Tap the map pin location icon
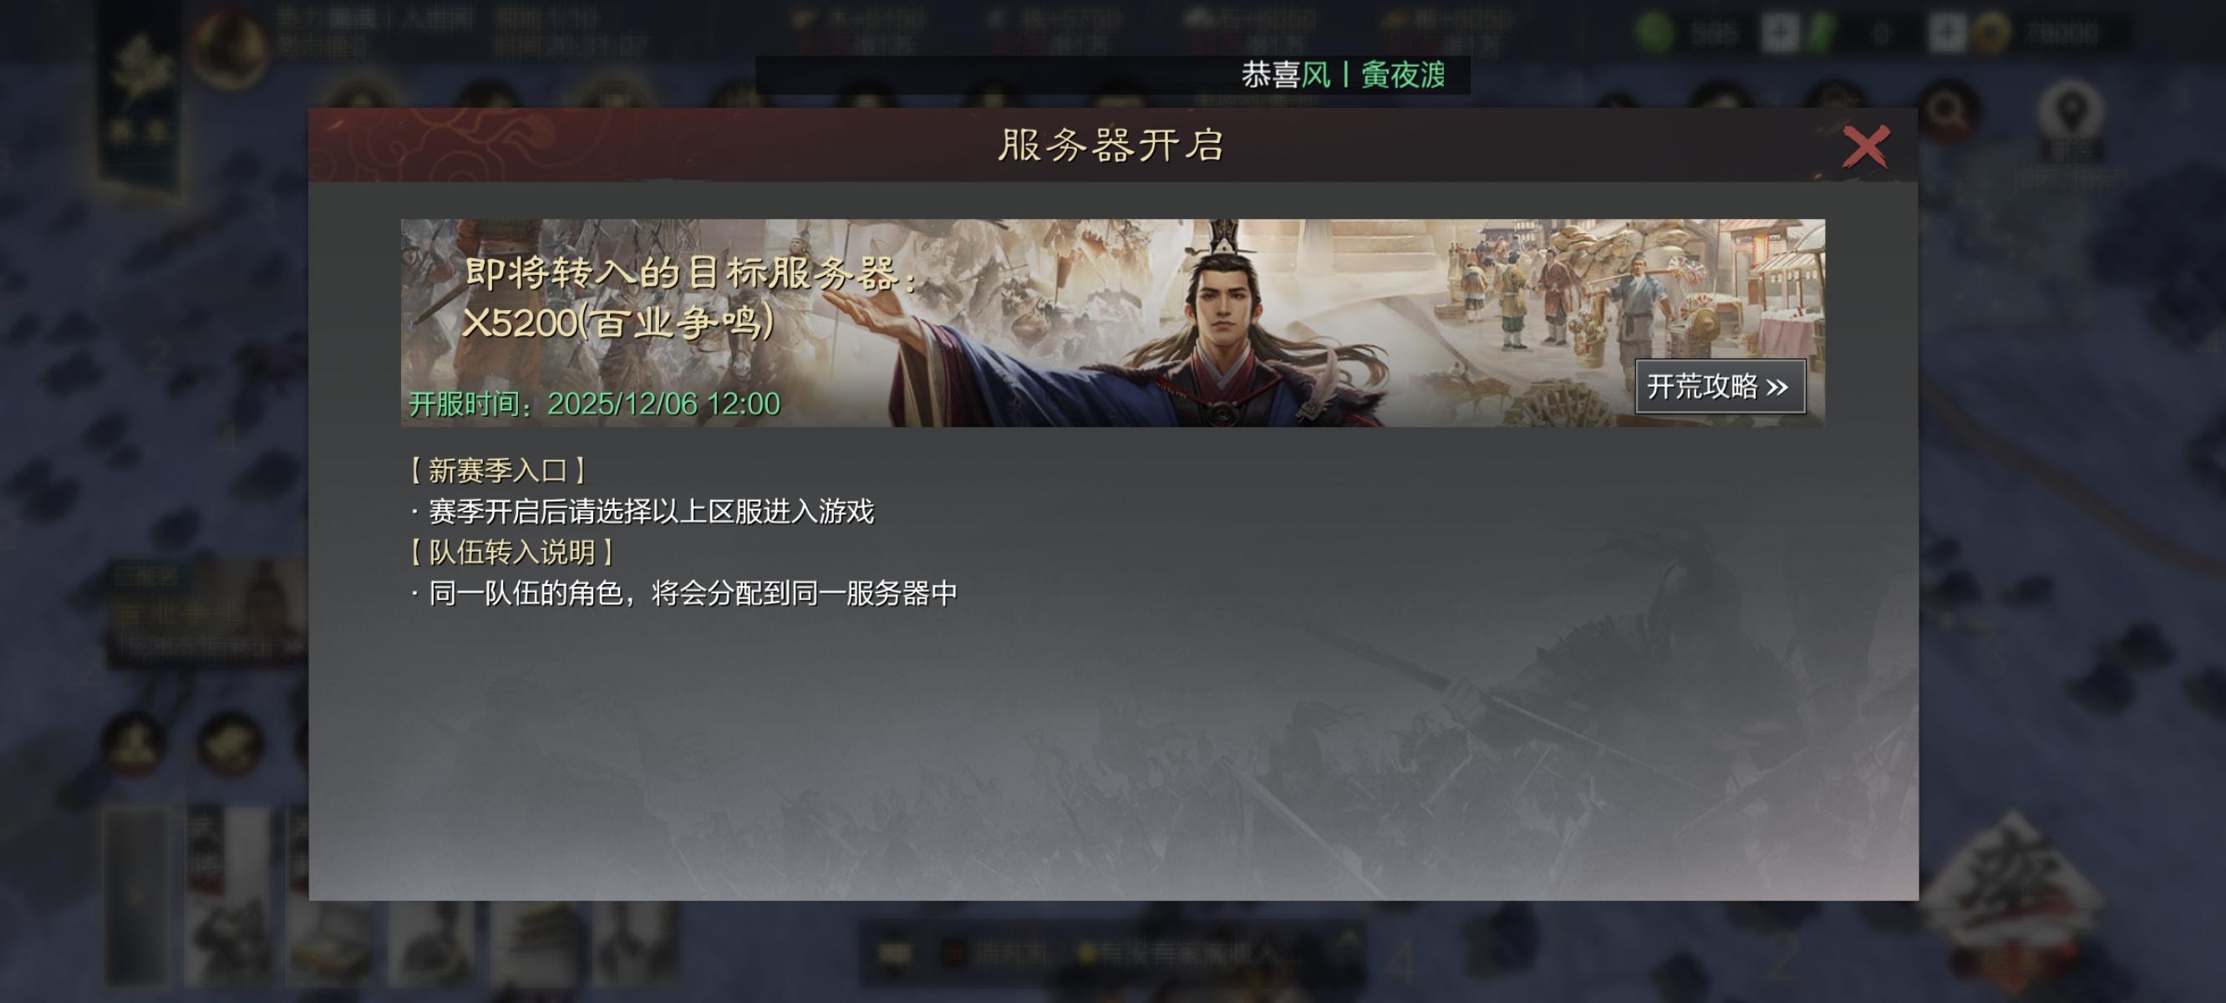 2071,112
